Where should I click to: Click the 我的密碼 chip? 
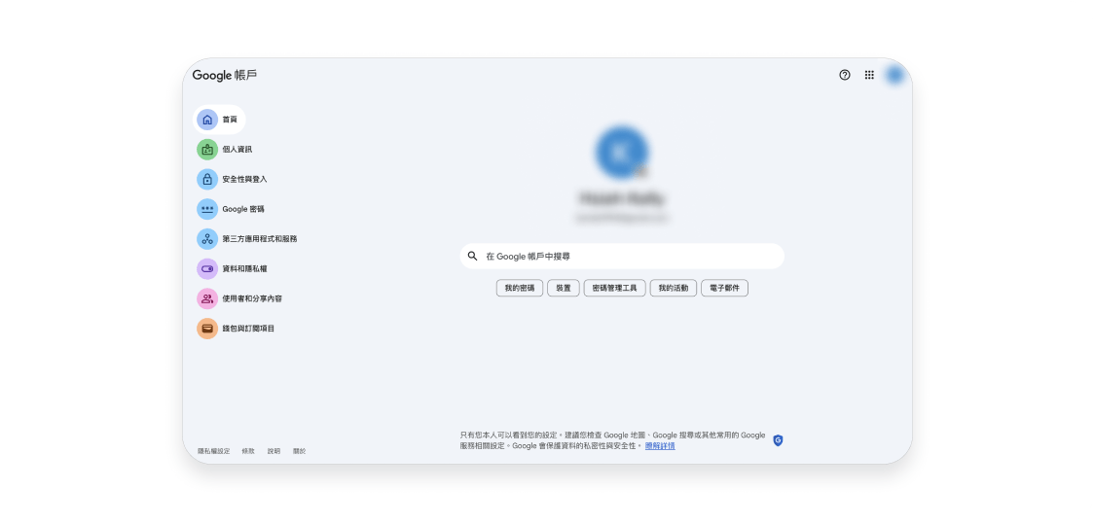pos(520,288)
